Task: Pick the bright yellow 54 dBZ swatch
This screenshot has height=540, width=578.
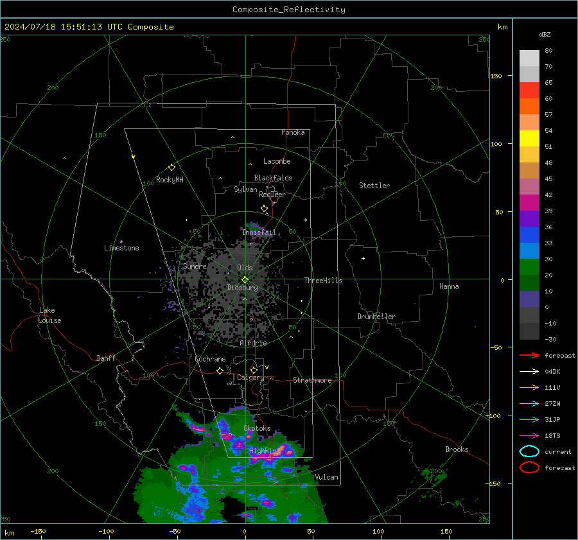Action: click(x=529, y=138)
